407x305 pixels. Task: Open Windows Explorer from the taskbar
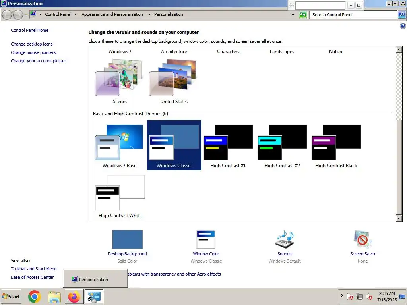[54, 297]
